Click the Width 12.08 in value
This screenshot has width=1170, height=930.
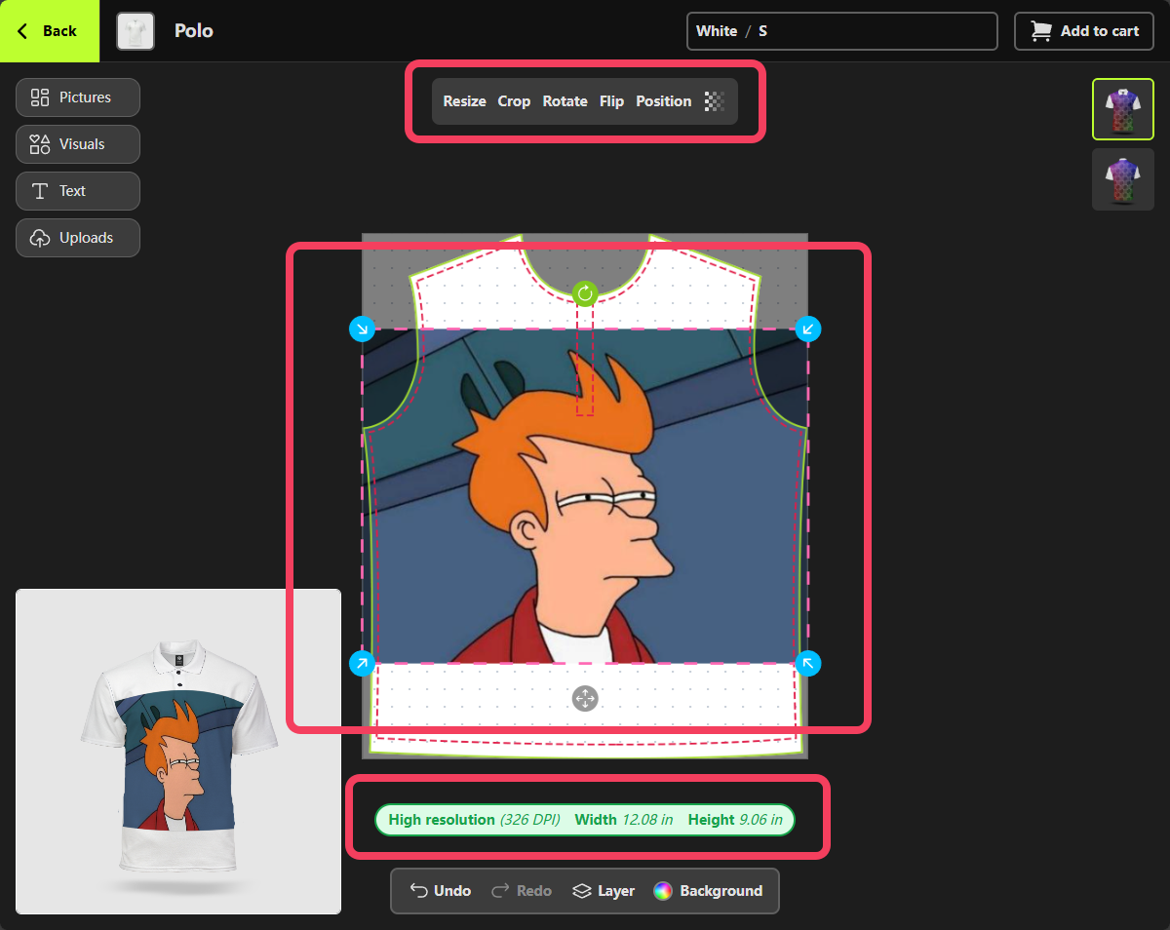coord(624,820)
